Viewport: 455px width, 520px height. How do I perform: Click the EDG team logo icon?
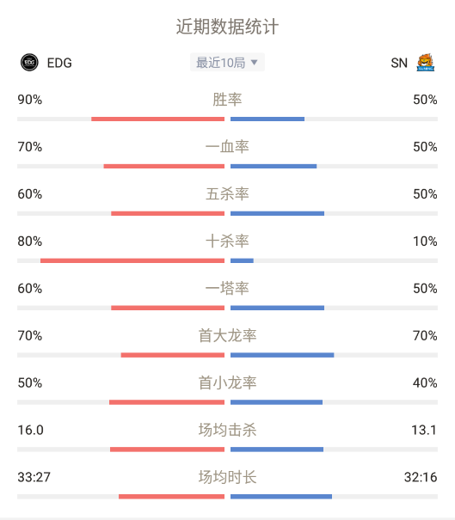[29, 63]
